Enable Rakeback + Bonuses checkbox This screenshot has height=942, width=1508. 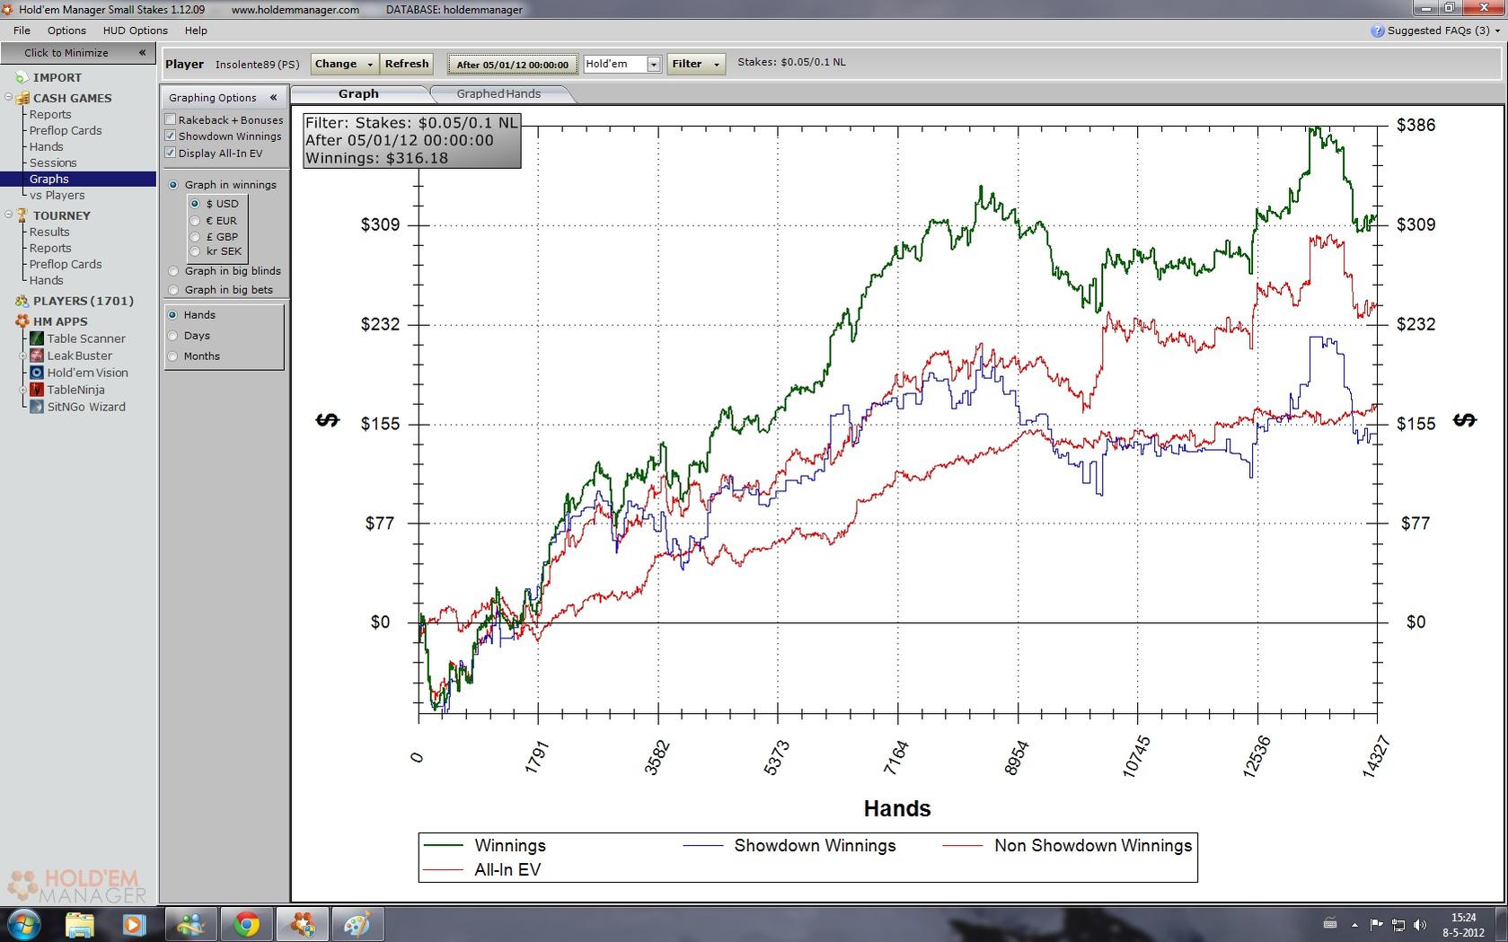click(171, 119)
